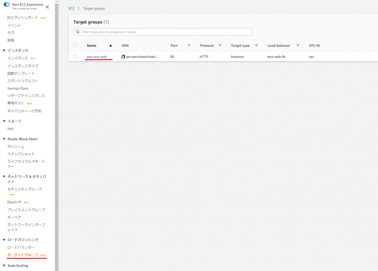This screenshot has width=378, height=271.
Task: Open イベント in sidebar
Action: click(14, 25)
